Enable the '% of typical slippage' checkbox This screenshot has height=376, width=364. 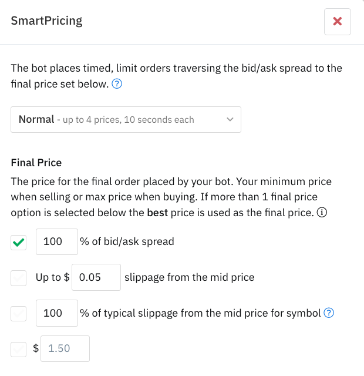pyautogui.click(x=19, y=313)
